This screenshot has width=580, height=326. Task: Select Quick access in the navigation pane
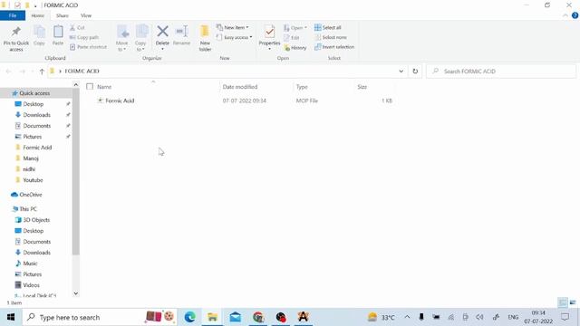[x=34, y=93]
